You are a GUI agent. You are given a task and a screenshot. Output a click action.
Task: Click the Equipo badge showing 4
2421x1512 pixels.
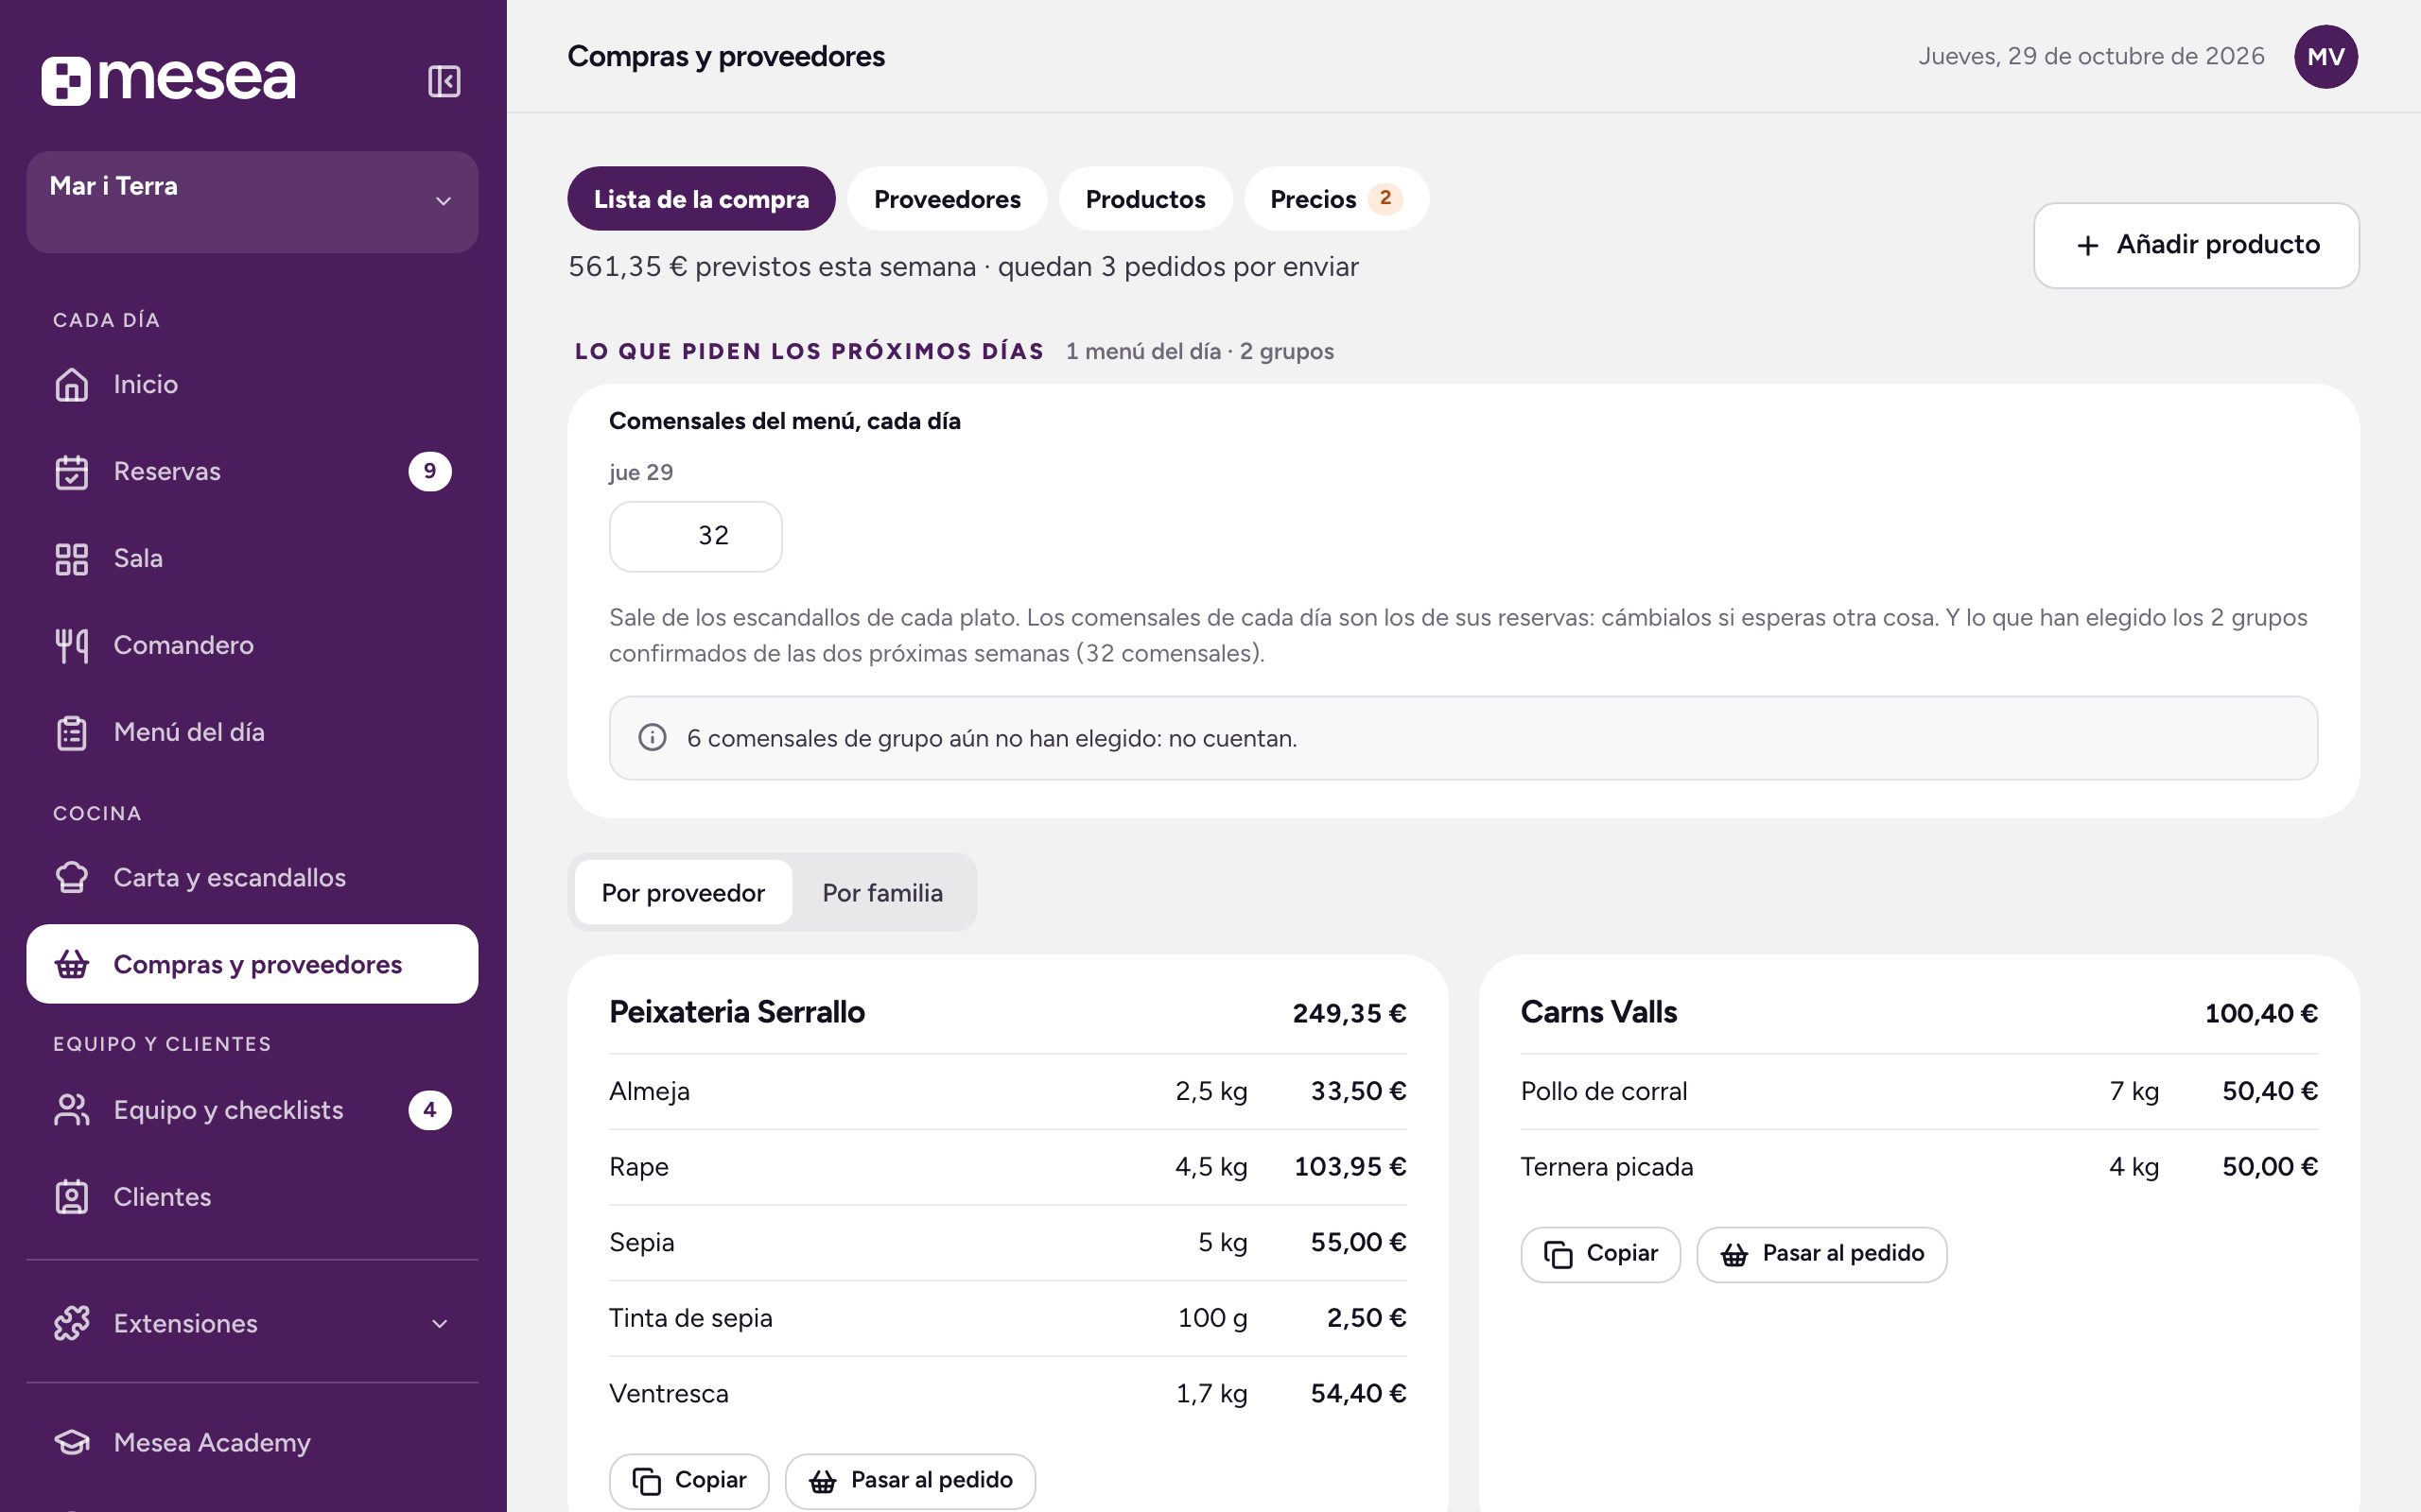429,1110
